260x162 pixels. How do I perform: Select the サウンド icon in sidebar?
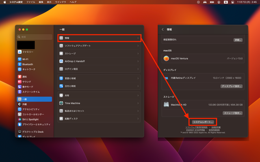click(x=19, y=82)
